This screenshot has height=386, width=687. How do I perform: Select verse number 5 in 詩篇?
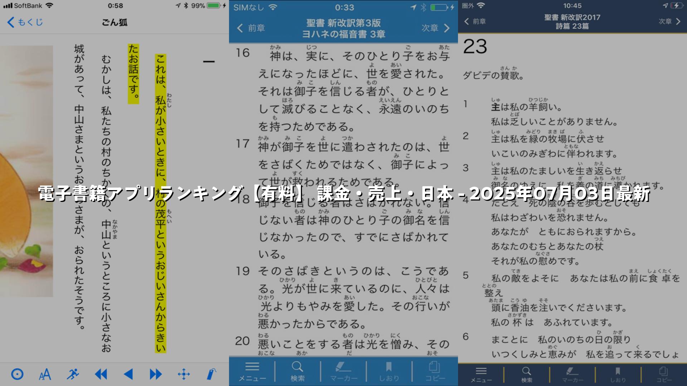click(x=466, y=275)
